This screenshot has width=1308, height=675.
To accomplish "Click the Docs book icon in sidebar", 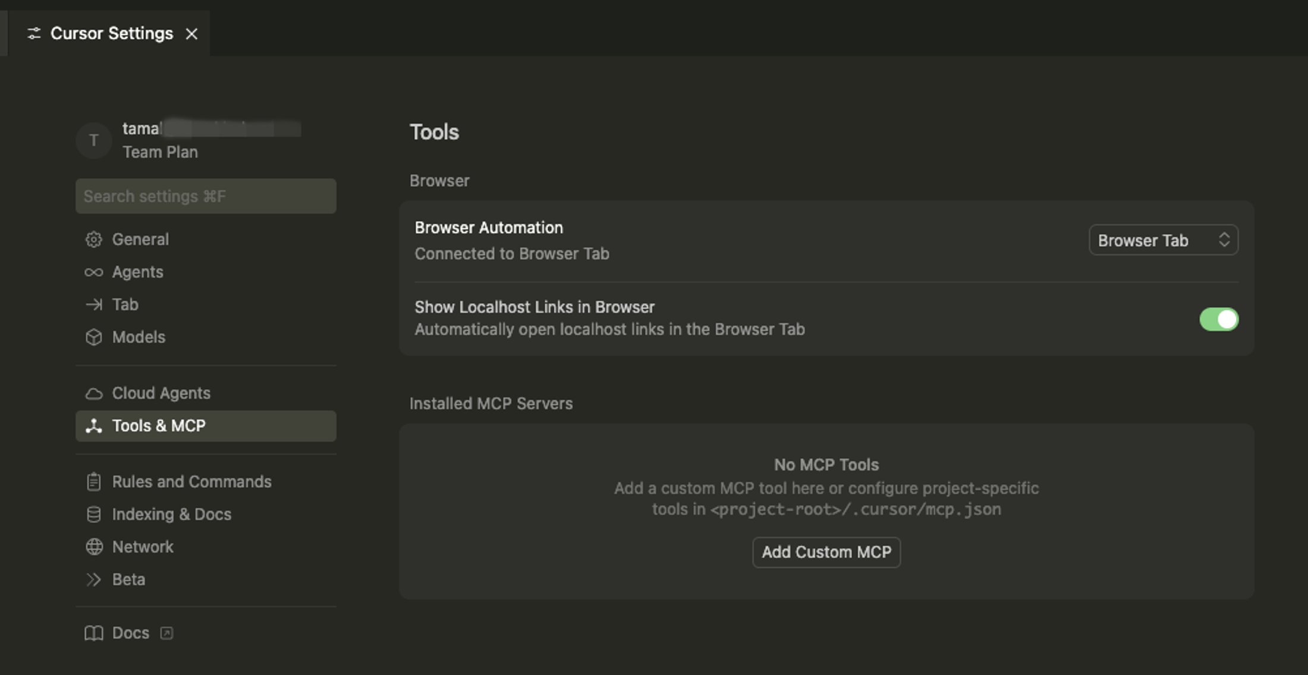I will point(93,633).
